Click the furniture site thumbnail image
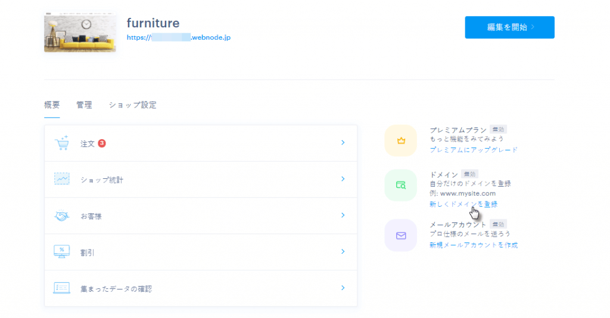The image size is (610, 318). coord(80,32)
